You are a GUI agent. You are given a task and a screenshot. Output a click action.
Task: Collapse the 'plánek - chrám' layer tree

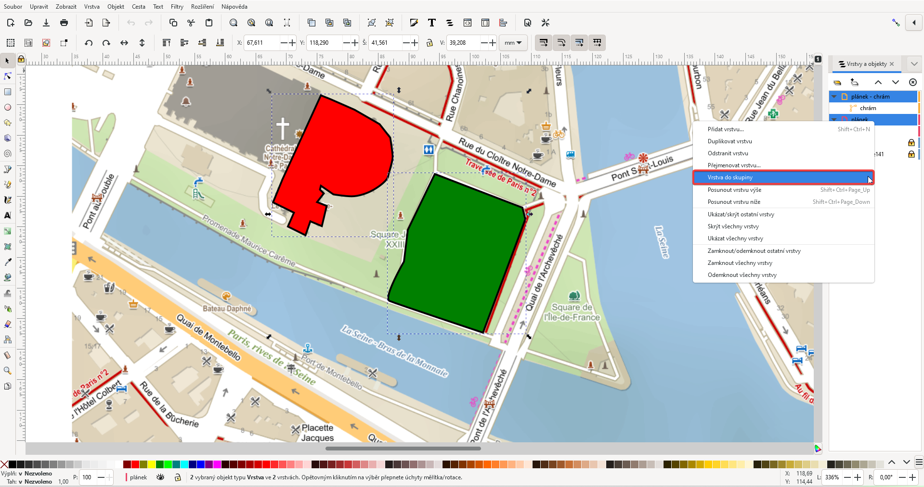[834, 97]
